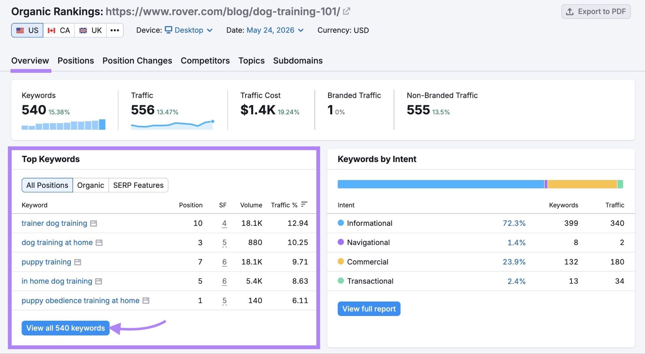Click the Commercial 23.9% link
This screenshot has width=645, height=354.
pyautogui.click(x=514, y=262)
